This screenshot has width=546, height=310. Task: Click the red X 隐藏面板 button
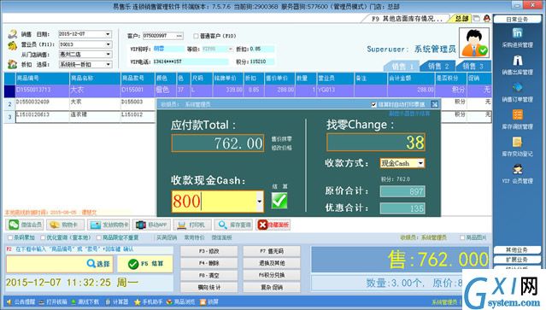273,225
